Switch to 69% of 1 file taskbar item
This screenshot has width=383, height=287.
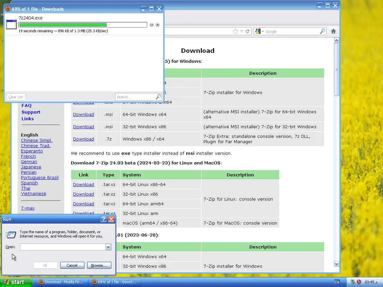114,282
